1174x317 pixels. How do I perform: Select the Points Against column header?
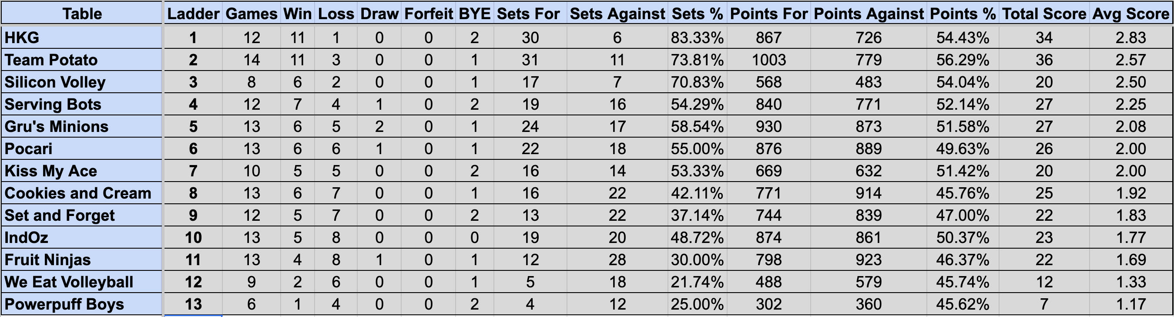(869, 13)
